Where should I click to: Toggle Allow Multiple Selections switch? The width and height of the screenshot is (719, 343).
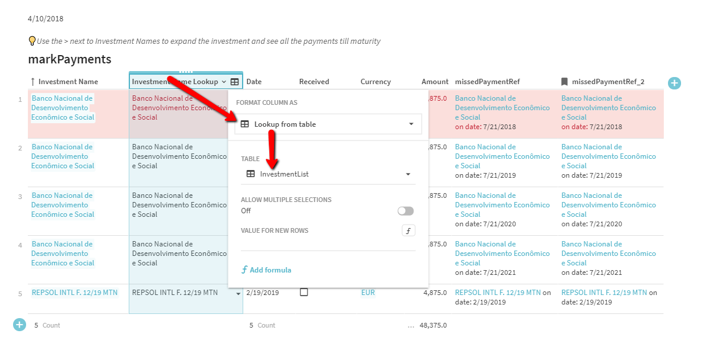pos(406,211)
